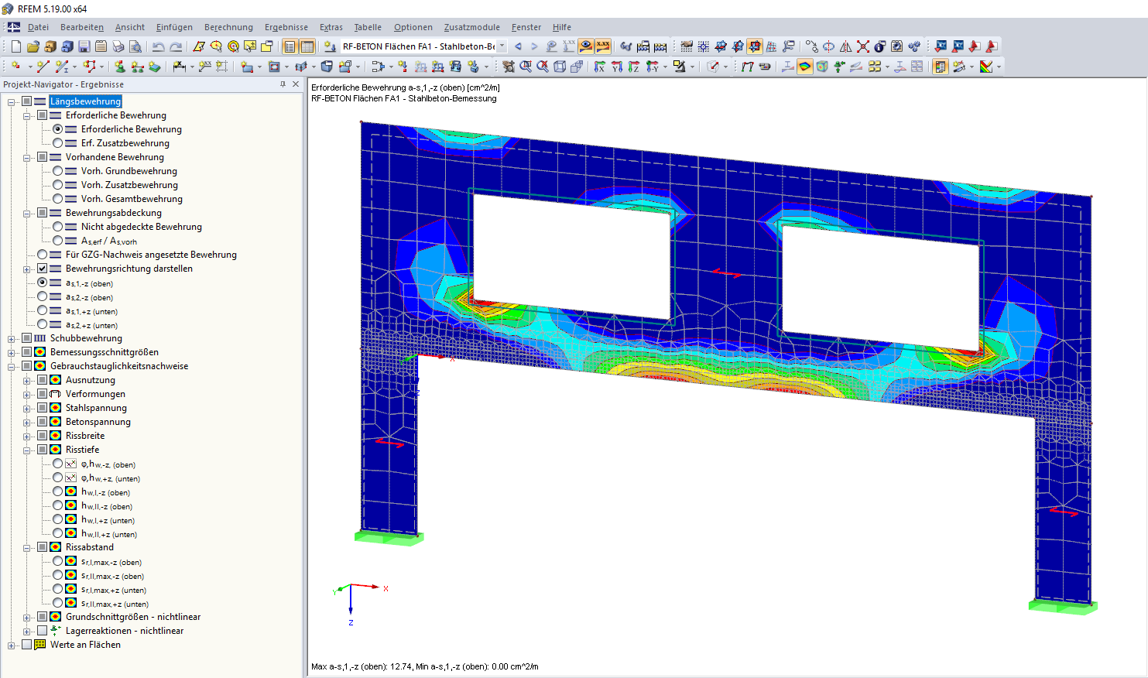This screenshot has height=678, width=1148.
Task: Select the Stahlspannung tree item
Action: click(96, 408)
